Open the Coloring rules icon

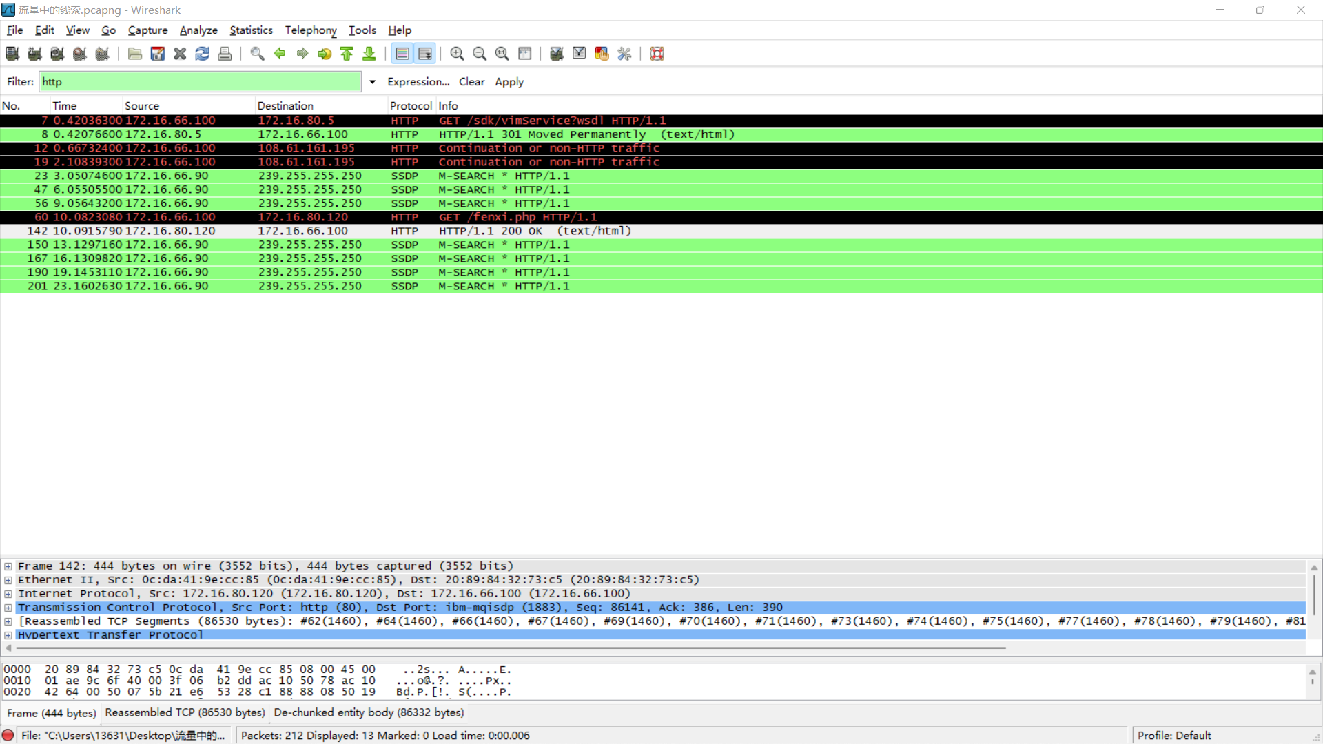pyautogui.click(x=602, y=54)
